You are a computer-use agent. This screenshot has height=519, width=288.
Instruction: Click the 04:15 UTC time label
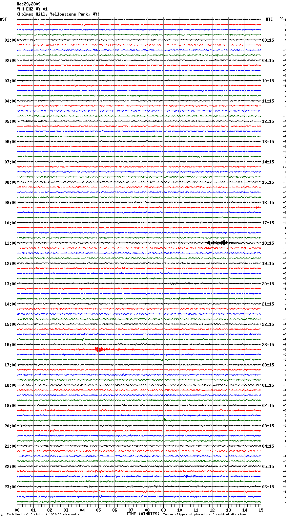point(268,446)
